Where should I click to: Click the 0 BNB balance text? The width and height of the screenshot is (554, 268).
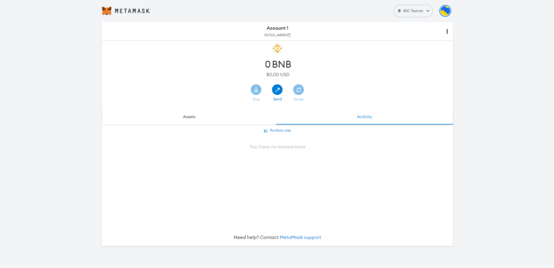[278, 65]
